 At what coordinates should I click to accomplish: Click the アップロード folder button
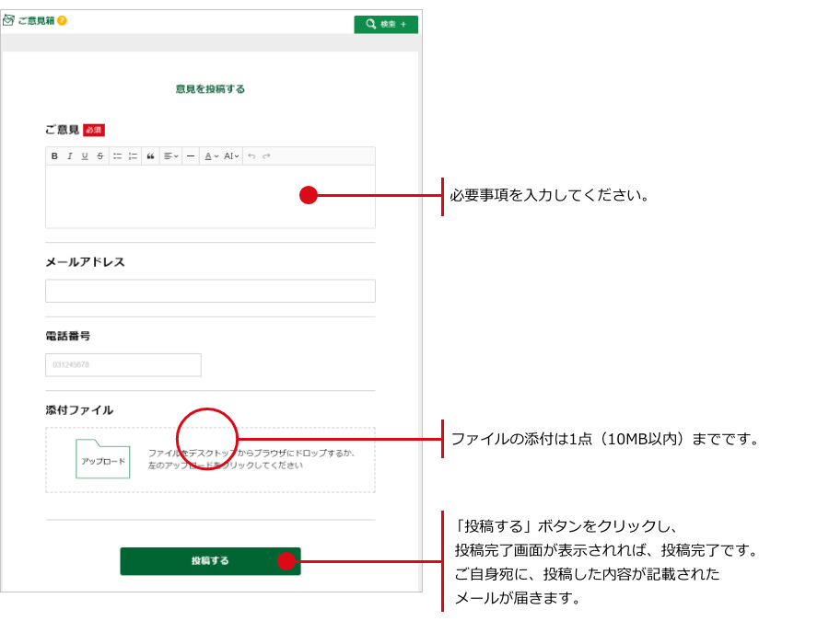click(x=102, y=459)
